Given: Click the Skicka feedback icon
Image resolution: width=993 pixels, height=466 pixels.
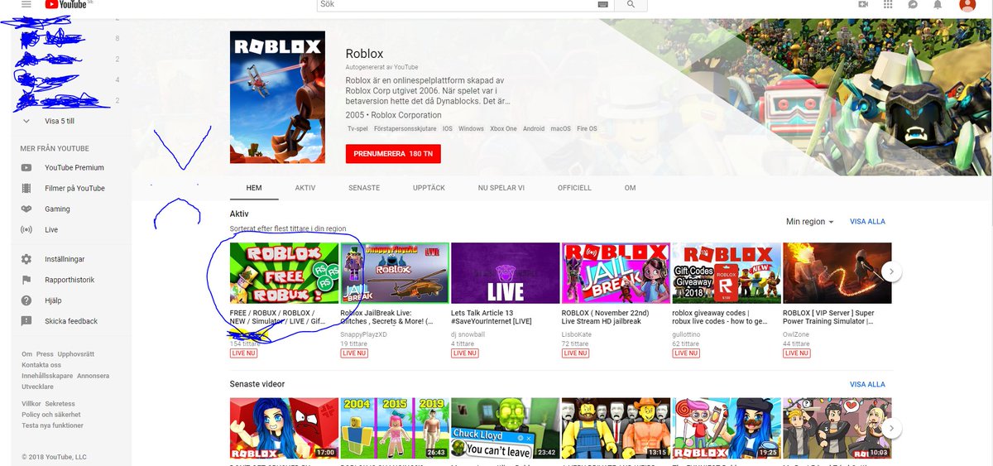Looking at the screenshot, I should point(26,321).
